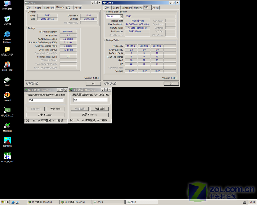Select 593 MHz in the Timings Table
The width and height of the screenshot is (257, 205).
[144, 46]
